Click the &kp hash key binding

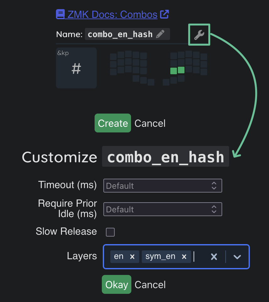76,68
